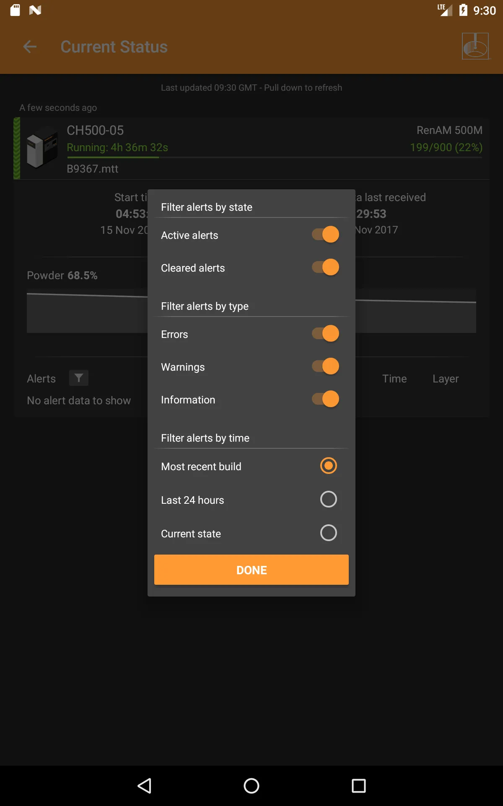Tap the 9:30 clock in status bar
This screenshot has height=806, width=503.
485,10
